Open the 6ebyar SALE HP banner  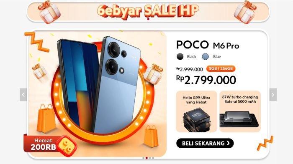(x=148, y=12)
